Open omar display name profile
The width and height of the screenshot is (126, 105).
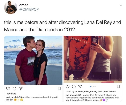[24, 5]
